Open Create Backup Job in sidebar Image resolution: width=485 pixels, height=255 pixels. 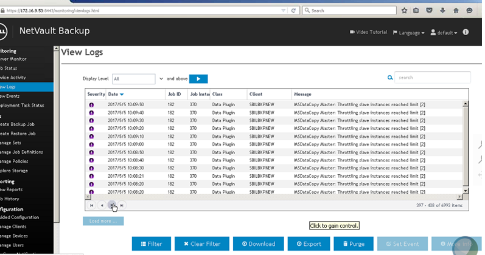click(17, 124)
